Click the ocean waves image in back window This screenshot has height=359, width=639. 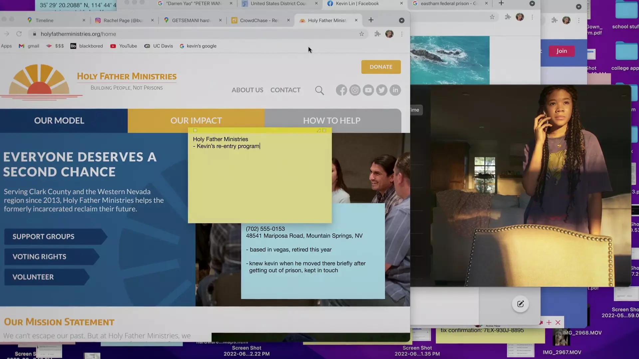450,60
